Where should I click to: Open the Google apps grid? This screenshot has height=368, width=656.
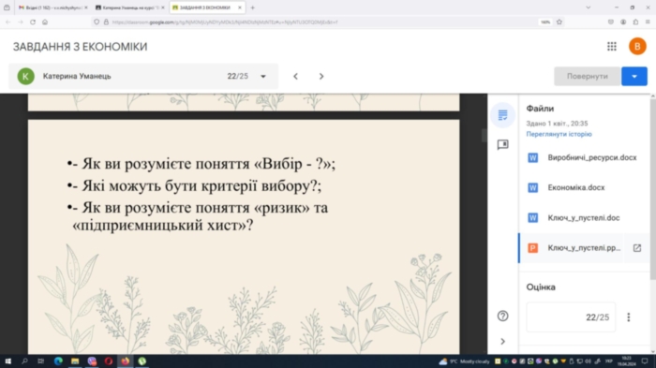(x=612, y=47)
